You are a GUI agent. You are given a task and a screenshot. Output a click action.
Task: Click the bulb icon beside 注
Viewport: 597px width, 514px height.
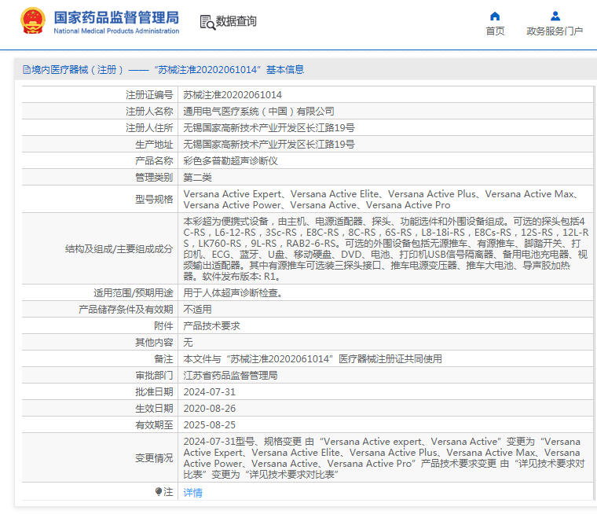tap(159, 491)
